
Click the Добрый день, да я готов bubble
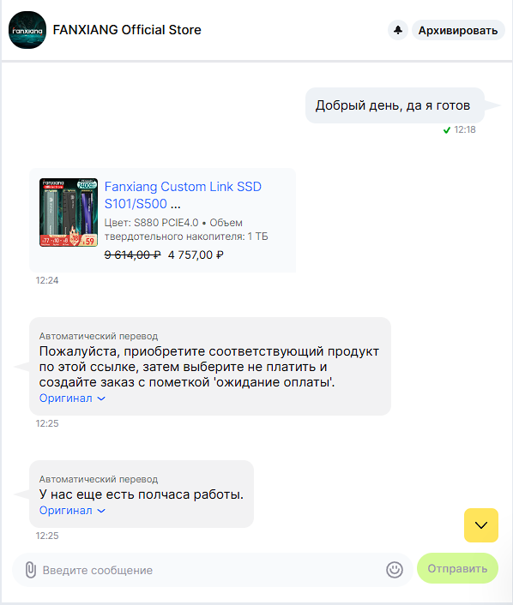point(395,105)
